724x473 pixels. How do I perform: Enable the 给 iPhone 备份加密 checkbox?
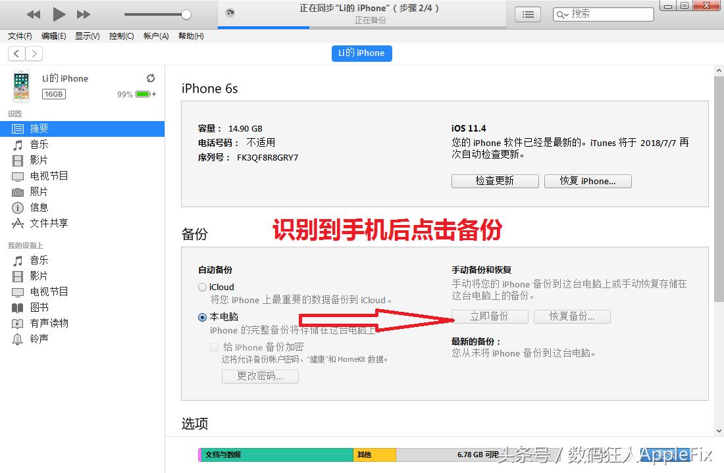click(214, 347)
